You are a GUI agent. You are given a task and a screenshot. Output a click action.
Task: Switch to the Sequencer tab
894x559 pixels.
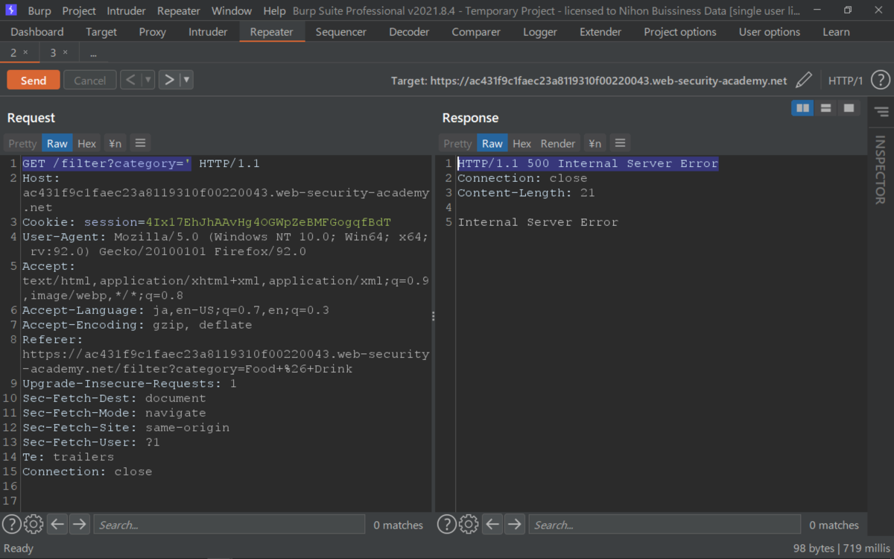341,32
